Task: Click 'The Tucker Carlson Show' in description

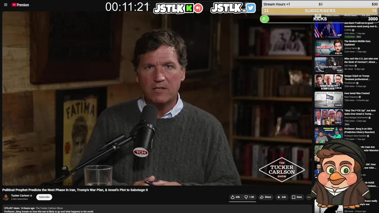Action: pos(49,208)
